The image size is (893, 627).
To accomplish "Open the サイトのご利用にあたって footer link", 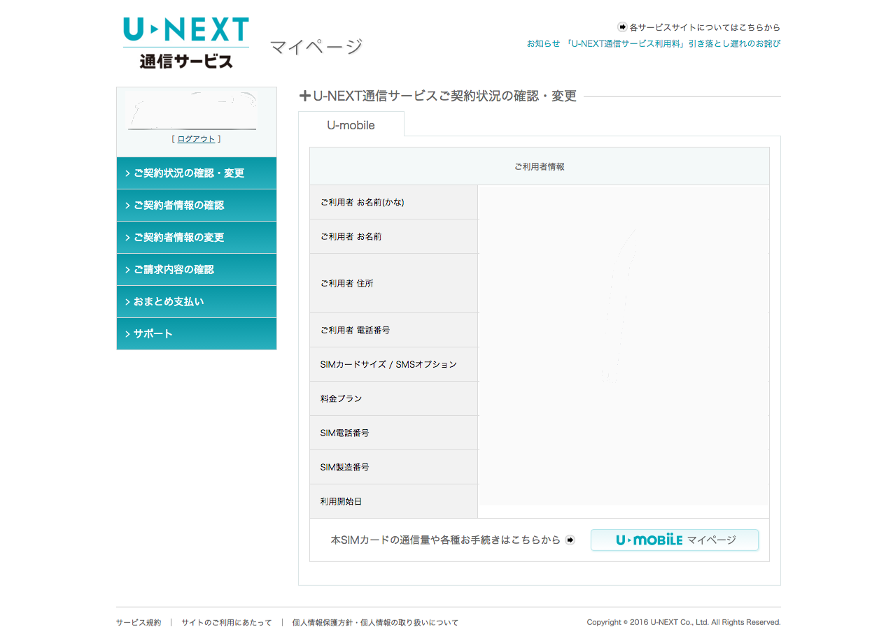I will coord(227,622).
